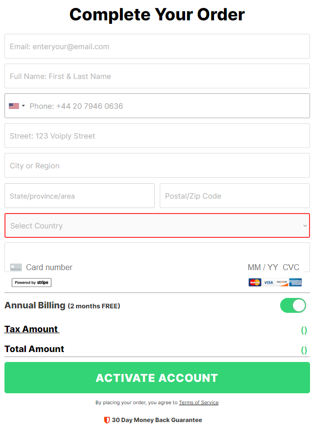This screenshot has width=315, height=432.
Task: Focus the MM / YY expiry field
Action: click(263, 267)
